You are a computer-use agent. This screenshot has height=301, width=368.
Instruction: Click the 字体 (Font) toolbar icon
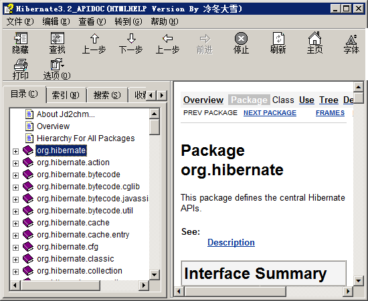pyautogui.click(x=351, y=39)
